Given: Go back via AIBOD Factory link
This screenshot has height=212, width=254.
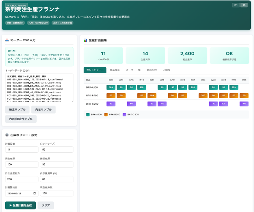Looking at the screenshot, I should pyautogui.click(x=16, y=5).
